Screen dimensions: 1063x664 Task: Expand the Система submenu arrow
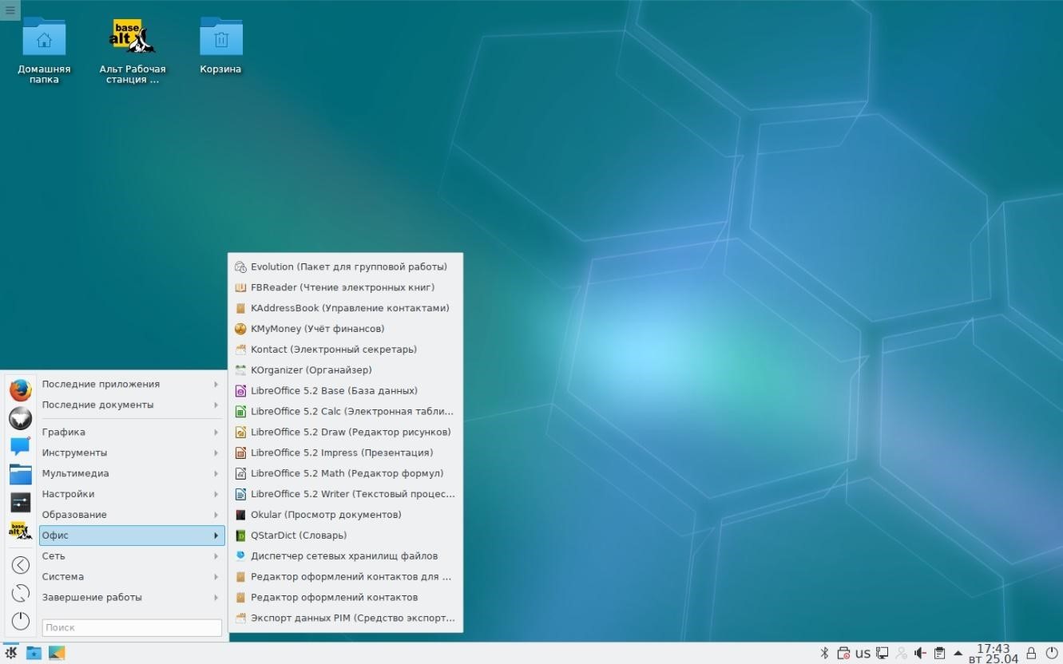(216, 577)
